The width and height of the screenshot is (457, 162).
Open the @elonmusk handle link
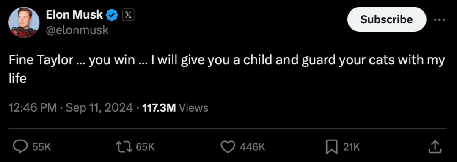tap(77, 30)
